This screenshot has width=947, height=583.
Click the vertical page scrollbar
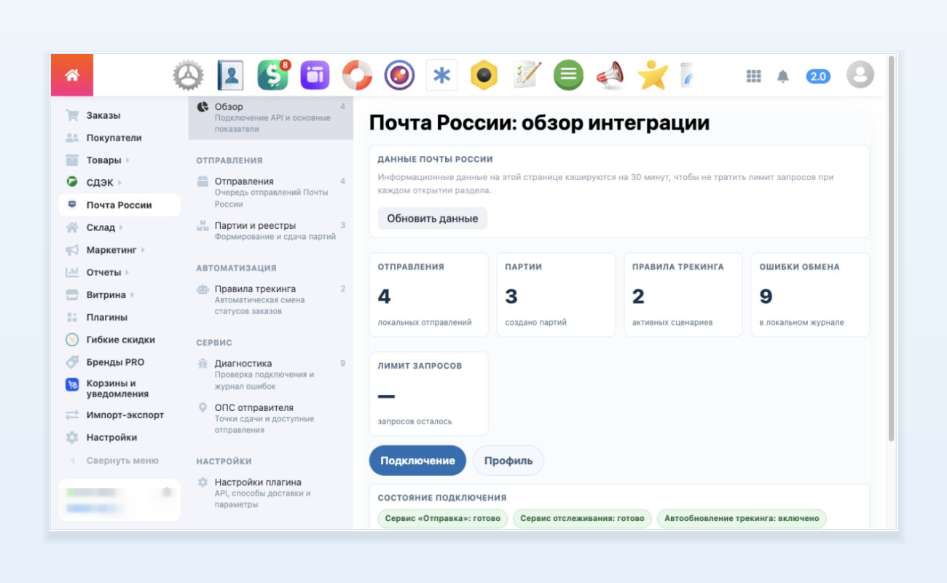pyautogui.click(x=892, y=248)
